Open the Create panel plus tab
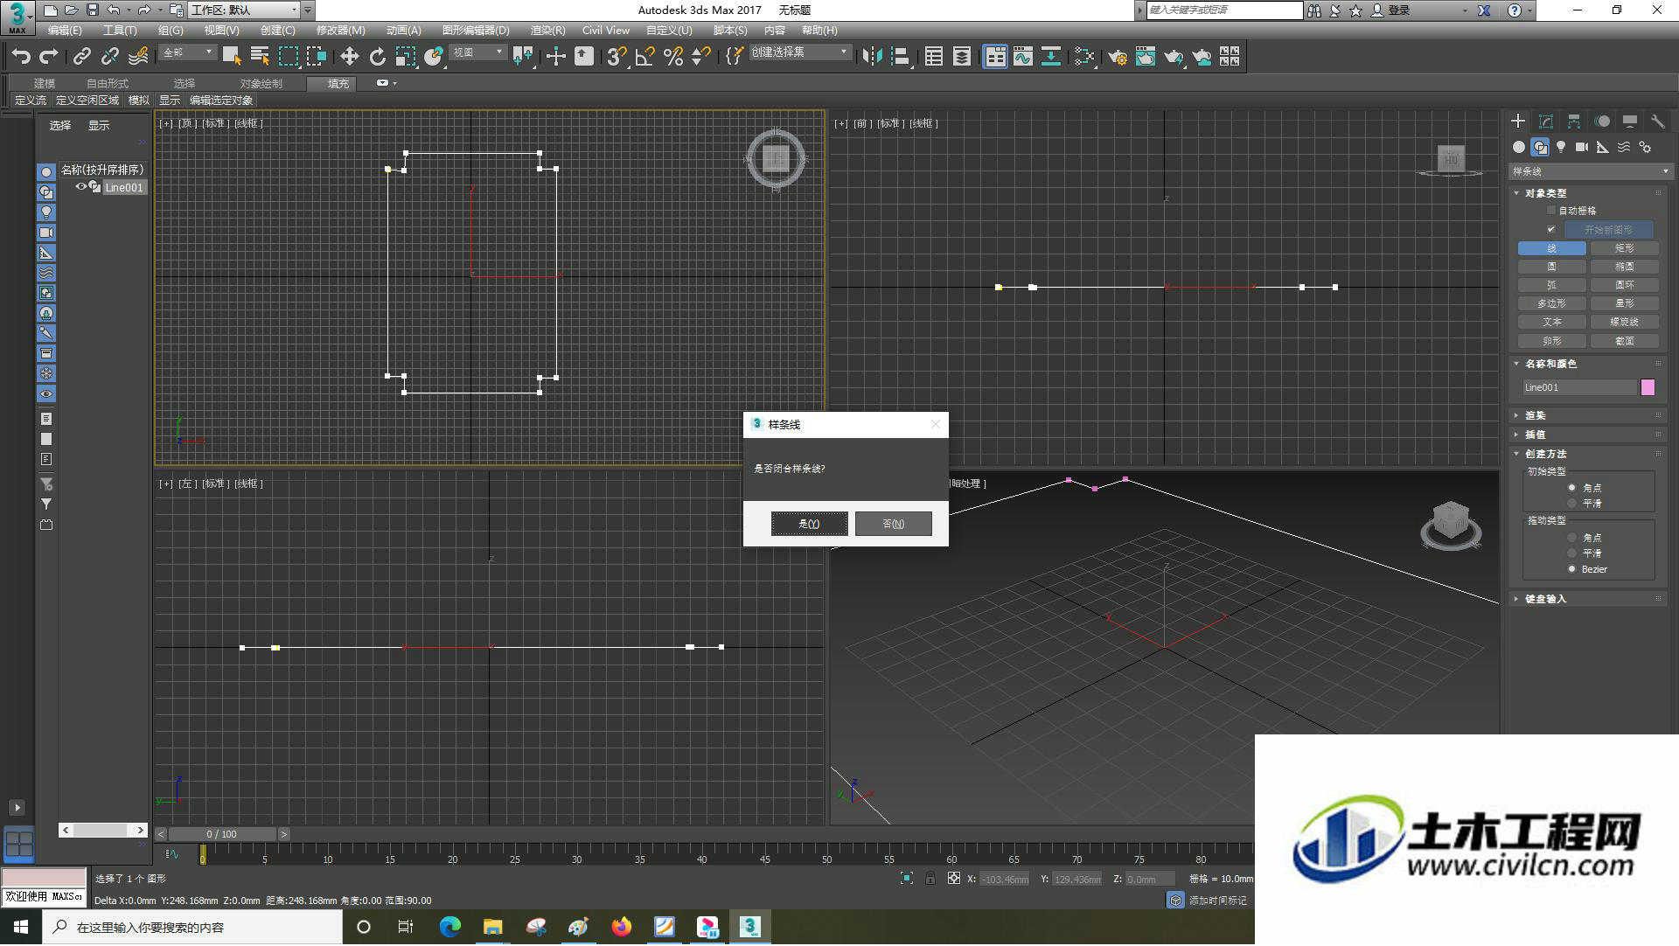 coord(1518,122)
